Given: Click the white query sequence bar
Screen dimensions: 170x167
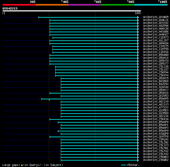Looking at the screenshot, I should [x=72, y=11].
